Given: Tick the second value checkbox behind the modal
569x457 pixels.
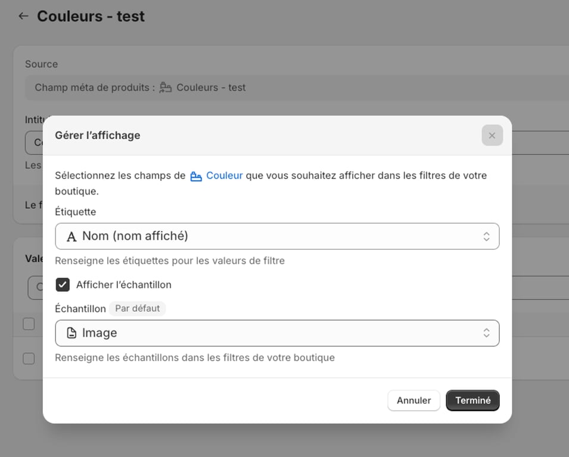Looking at the screenshot, I should (29, 359).
